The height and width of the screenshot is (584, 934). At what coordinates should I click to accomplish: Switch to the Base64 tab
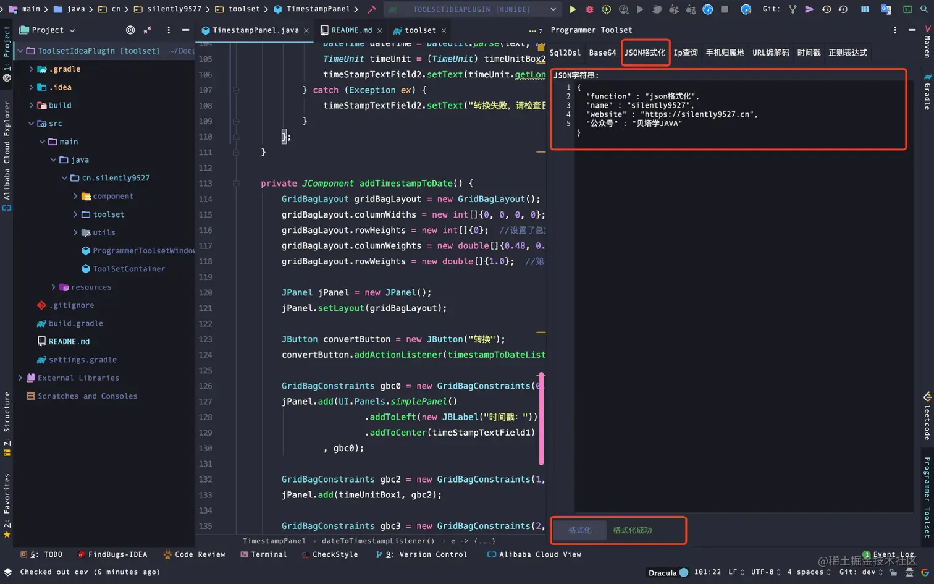click(x=602, y=53)
